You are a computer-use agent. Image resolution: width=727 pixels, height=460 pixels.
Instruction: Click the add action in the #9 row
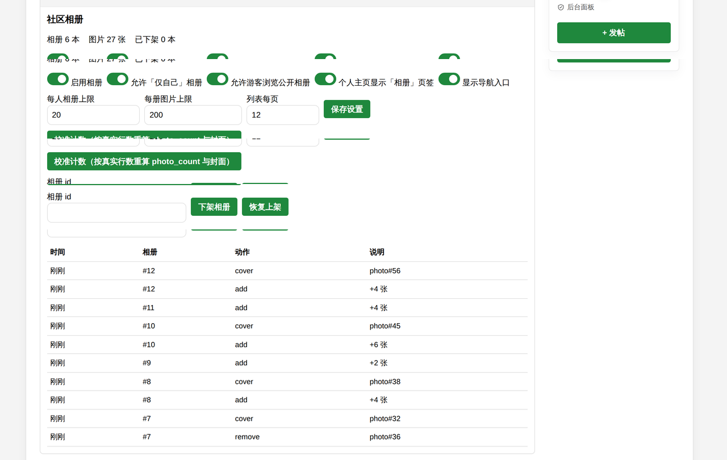241,363
